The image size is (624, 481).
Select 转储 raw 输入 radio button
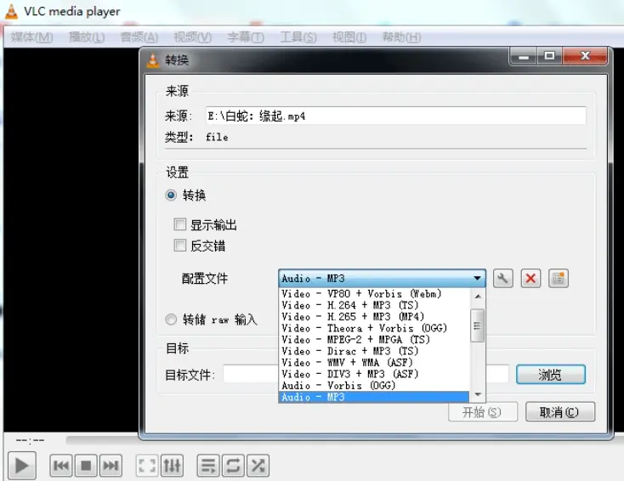(x=171, y=320)
